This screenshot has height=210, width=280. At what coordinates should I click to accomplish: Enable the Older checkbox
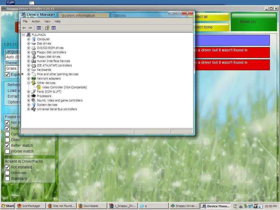[7, 140]
